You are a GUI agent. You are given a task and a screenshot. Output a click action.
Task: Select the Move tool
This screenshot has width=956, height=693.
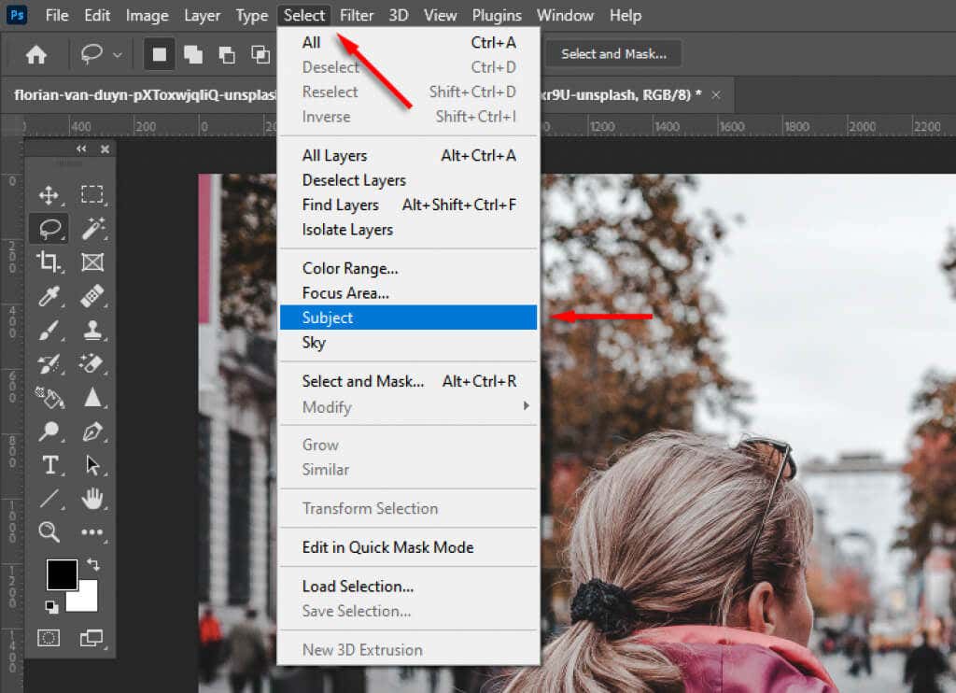[x=50, y=194]
